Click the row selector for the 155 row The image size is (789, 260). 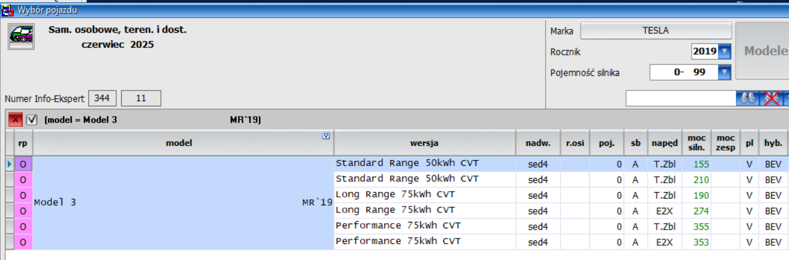coord(9,164)
